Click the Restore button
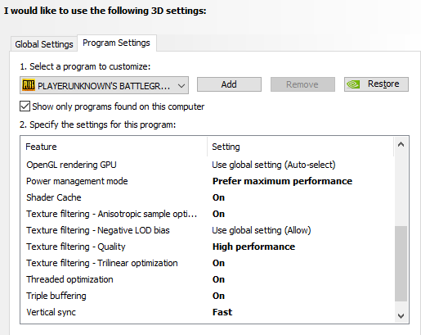The image size is (421, 335). coord(376,84)
